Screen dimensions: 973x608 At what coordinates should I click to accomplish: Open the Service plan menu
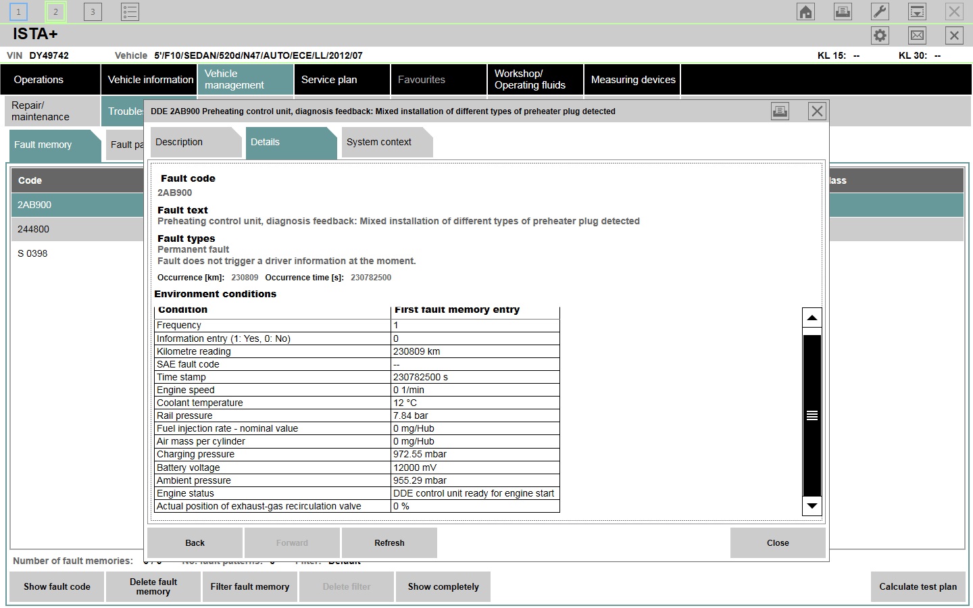pos(342,80)
